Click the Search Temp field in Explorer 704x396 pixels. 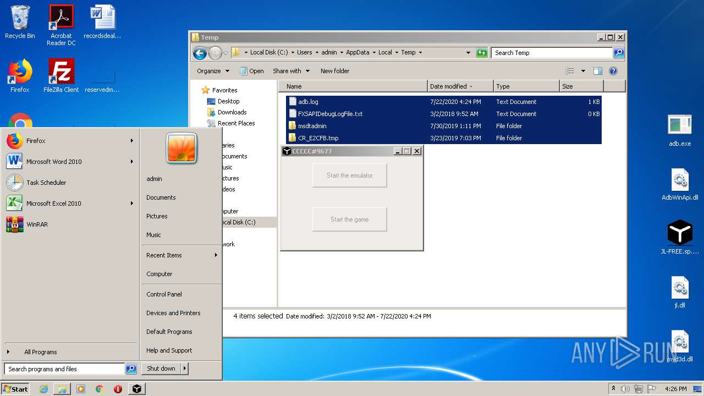tap(552, 53)
